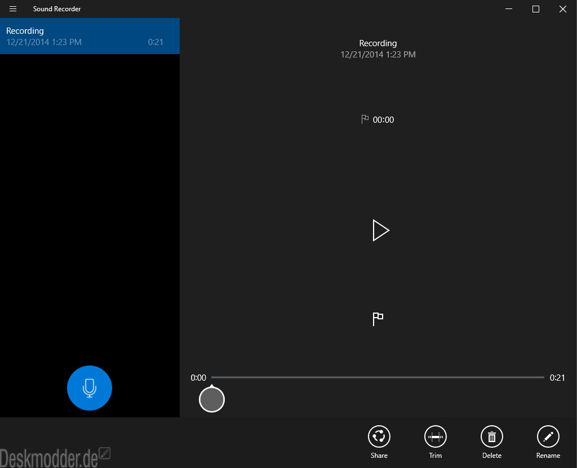
Task: Click the 12/21/2014 1:23 PM date in playback pane
Action: (378, 55)
